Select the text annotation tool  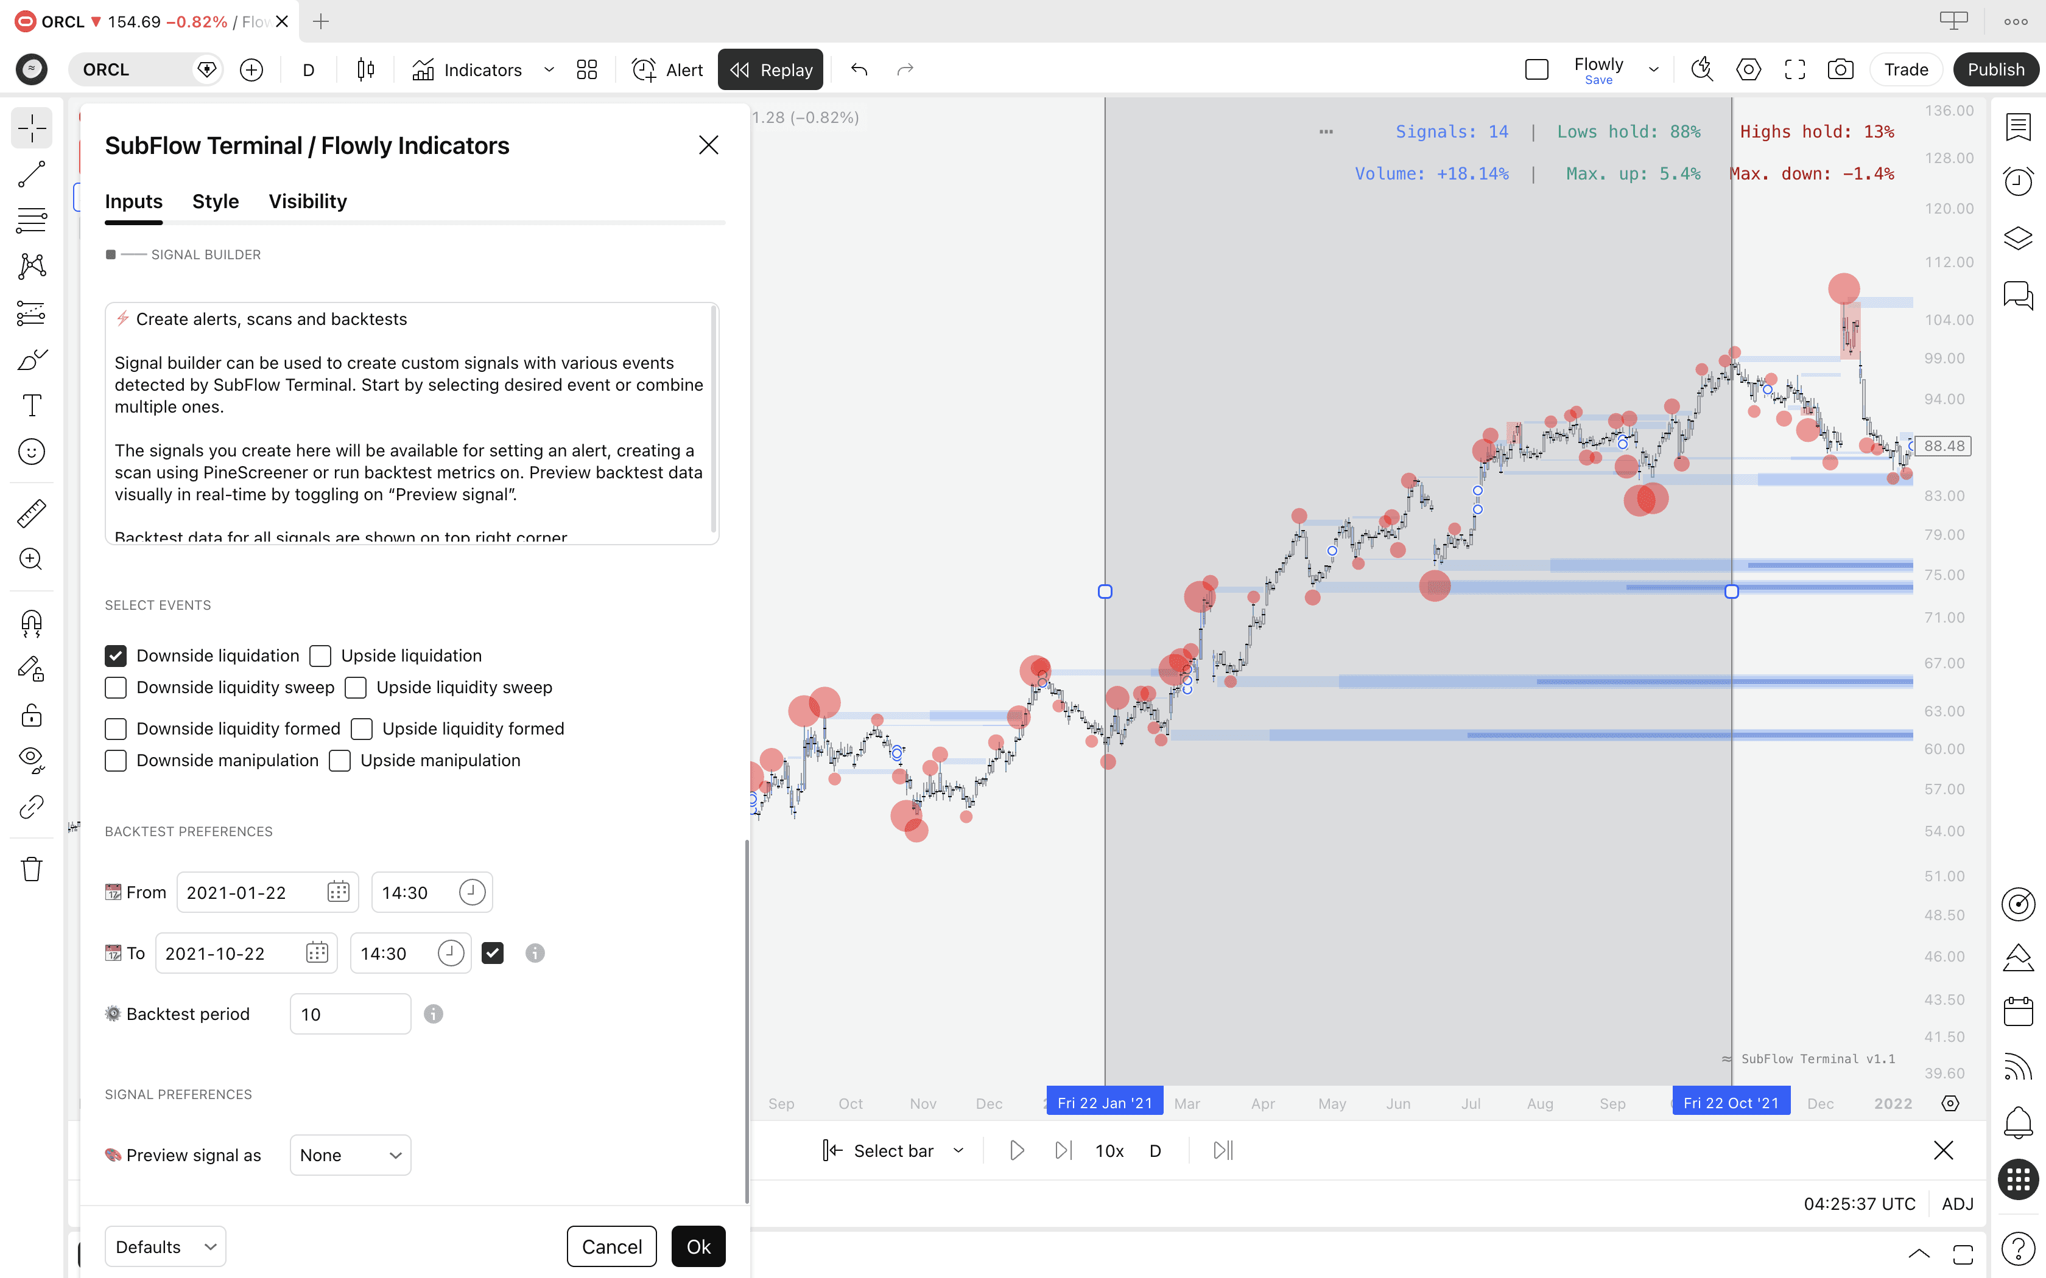pos(31,405)
